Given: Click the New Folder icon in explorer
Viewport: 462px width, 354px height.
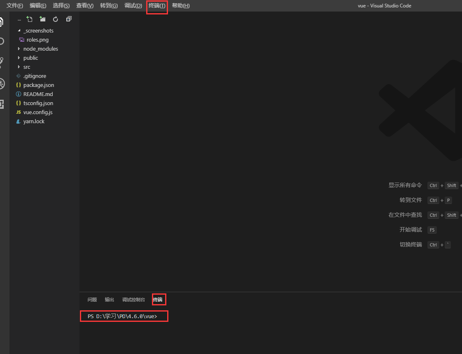Looking at the screenshot, I should [42, 19].
